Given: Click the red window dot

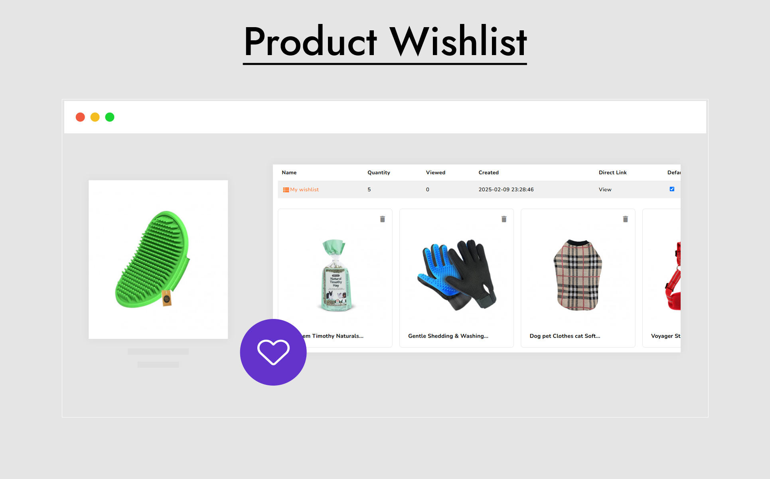Looking at the screenshot, I should (80, 117).
